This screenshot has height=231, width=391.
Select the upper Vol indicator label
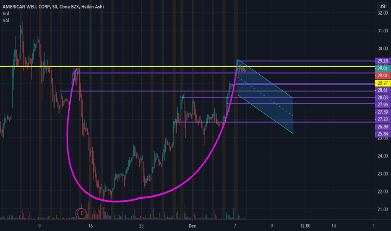point(6,13)
